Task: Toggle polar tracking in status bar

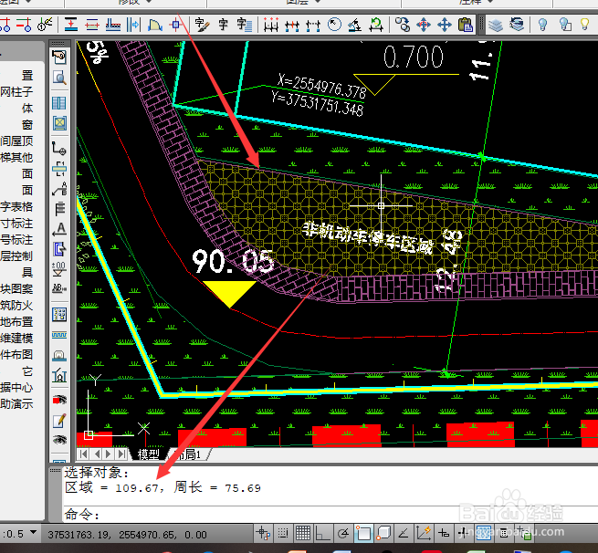Action: pos(343,533)
